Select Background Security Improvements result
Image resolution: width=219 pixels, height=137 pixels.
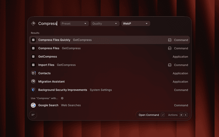tap(109, 90)
